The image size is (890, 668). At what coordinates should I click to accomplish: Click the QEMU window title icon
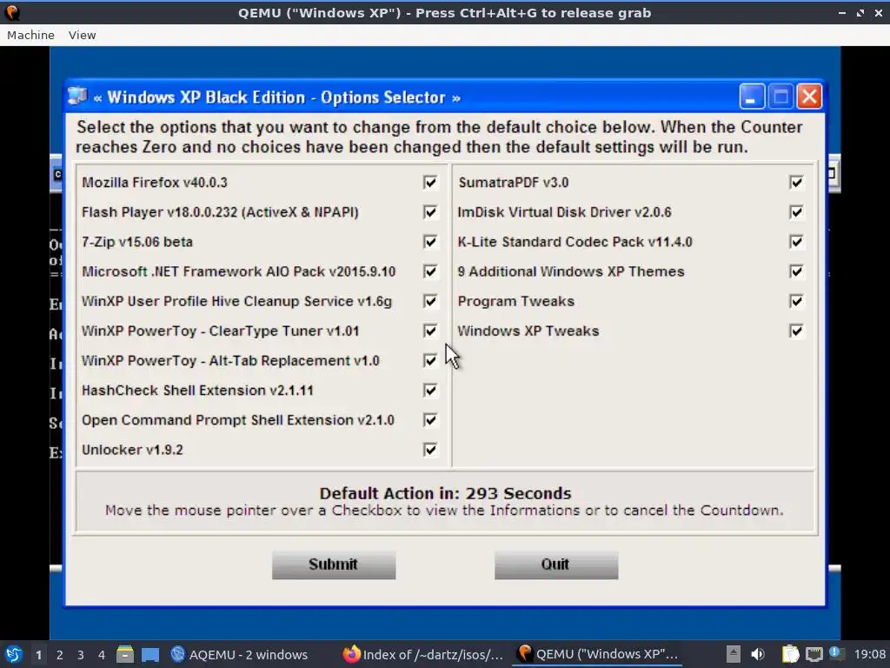coord(12,12)
